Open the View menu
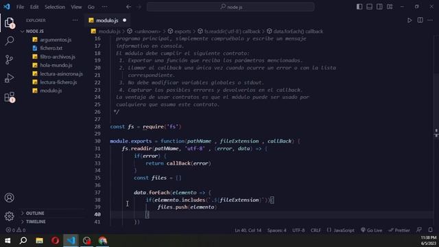 coord(76,7)
